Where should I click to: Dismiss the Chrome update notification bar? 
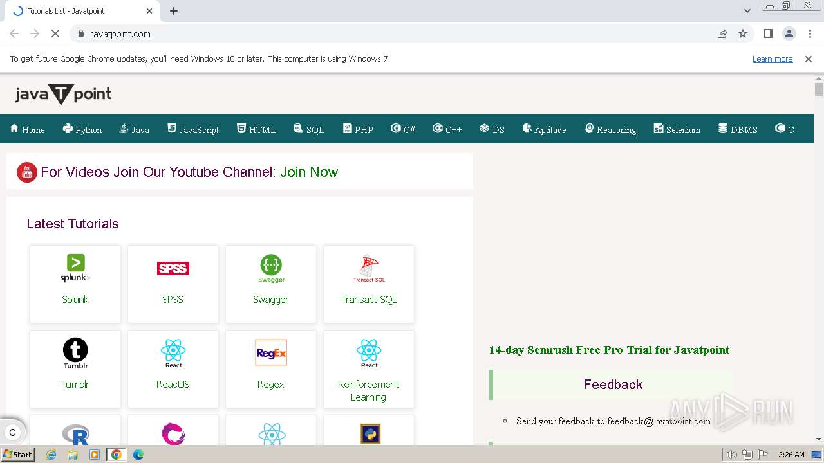click(x=809, y=59)
